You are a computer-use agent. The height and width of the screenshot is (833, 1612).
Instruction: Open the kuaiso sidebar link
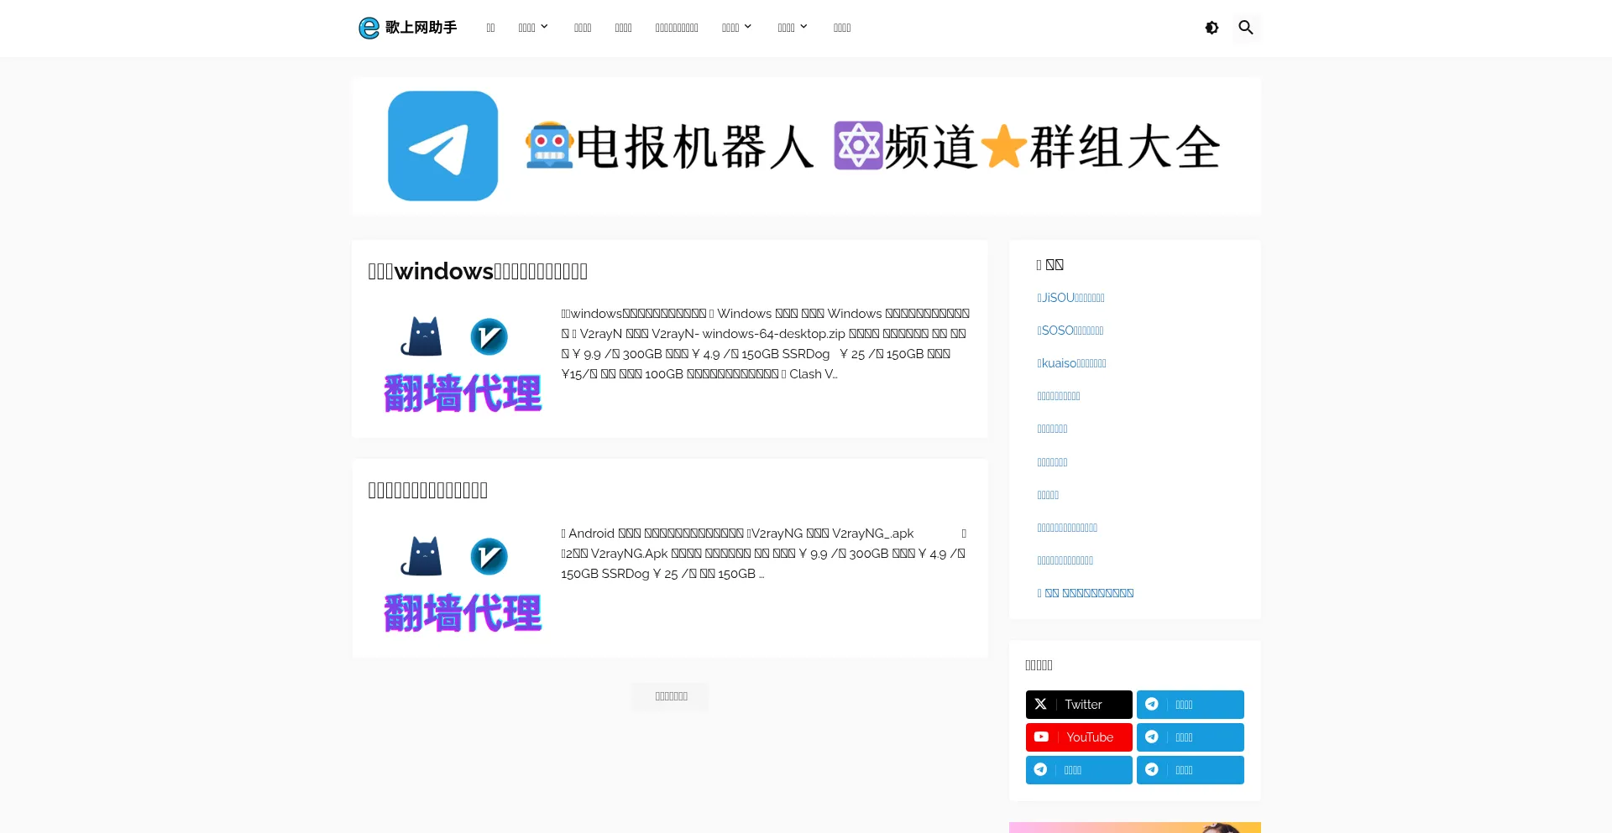pyautogui.click(x=1071, y=363)
